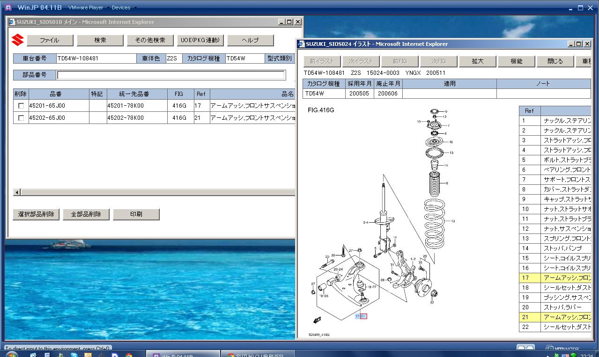Screen dimensions: 599x357
Task: Click the WinJP VMware icon in the top bar
Action: tap(8, 7)
